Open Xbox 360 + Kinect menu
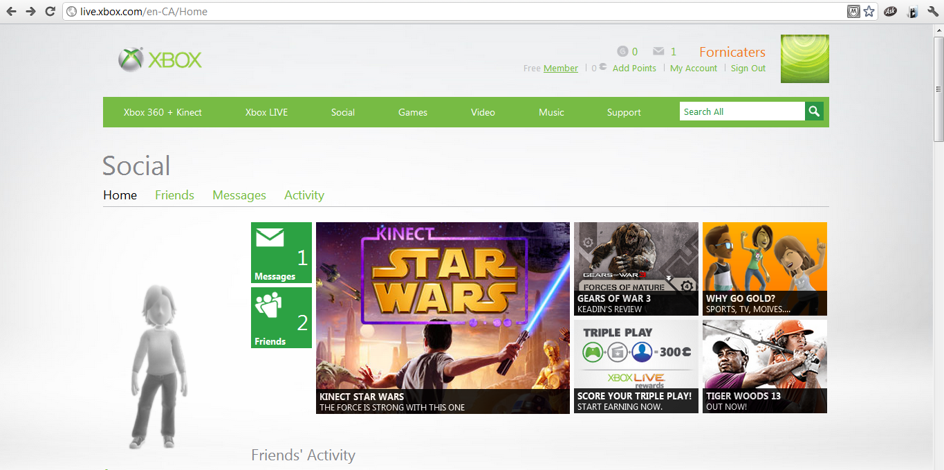Viewport: 944px width, 470px height. (x=163, y=112)
